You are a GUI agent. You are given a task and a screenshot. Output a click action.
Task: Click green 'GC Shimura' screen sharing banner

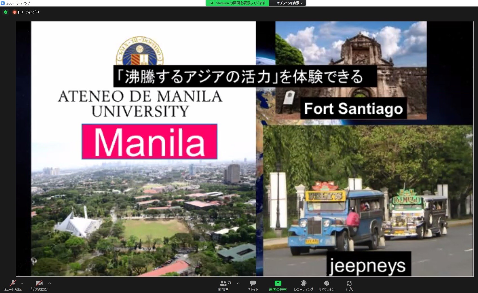click(x=237, y=3)
